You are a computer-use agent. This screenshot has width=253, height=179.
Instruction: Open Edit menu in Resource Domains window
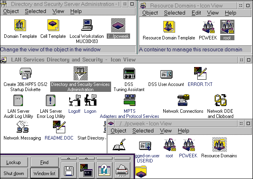pos(196,13)
